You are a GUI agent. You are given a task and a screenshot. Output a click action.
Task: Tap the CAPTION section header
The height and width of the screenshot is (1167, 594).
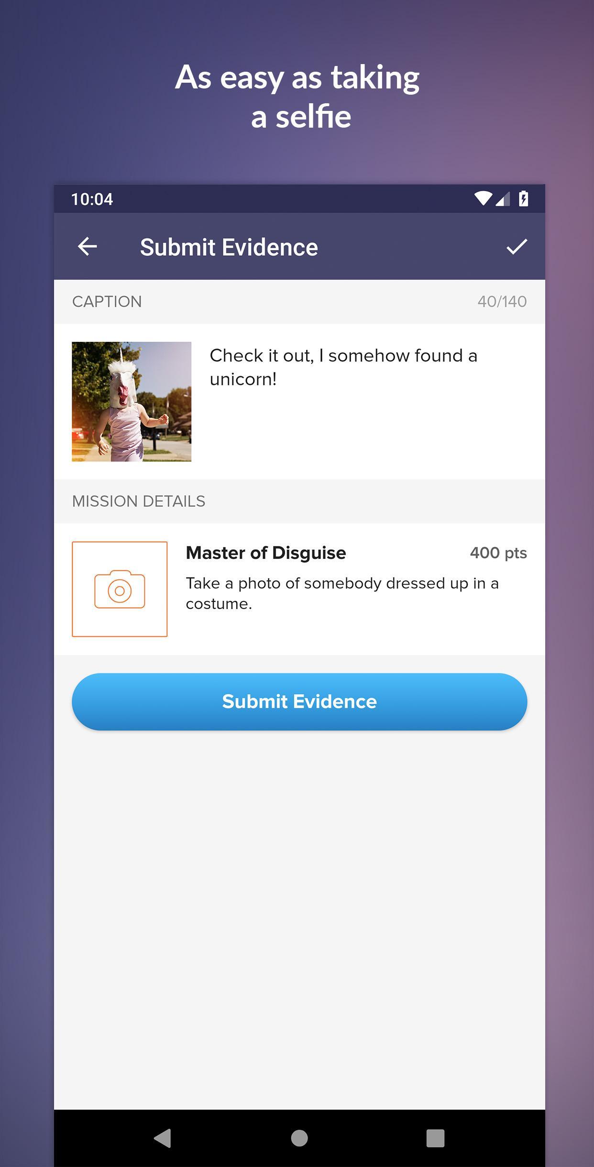[107, 302]
